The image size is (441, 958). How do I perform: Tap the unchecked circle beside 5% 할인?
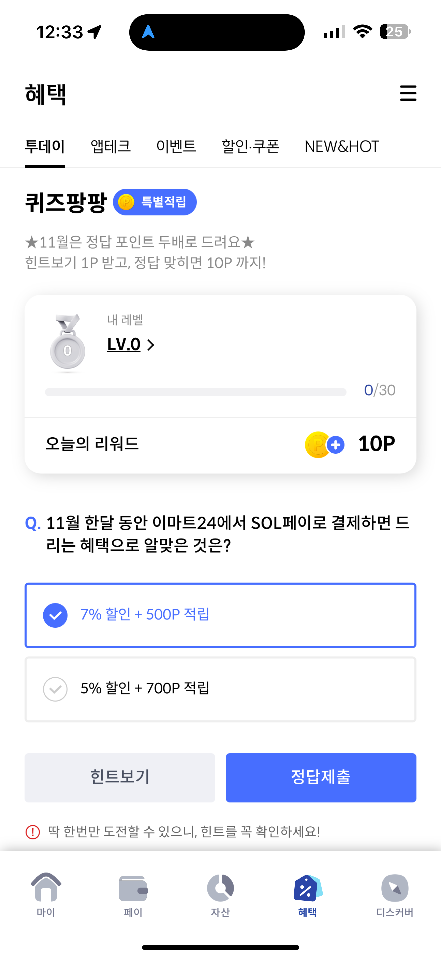[55, 689]
